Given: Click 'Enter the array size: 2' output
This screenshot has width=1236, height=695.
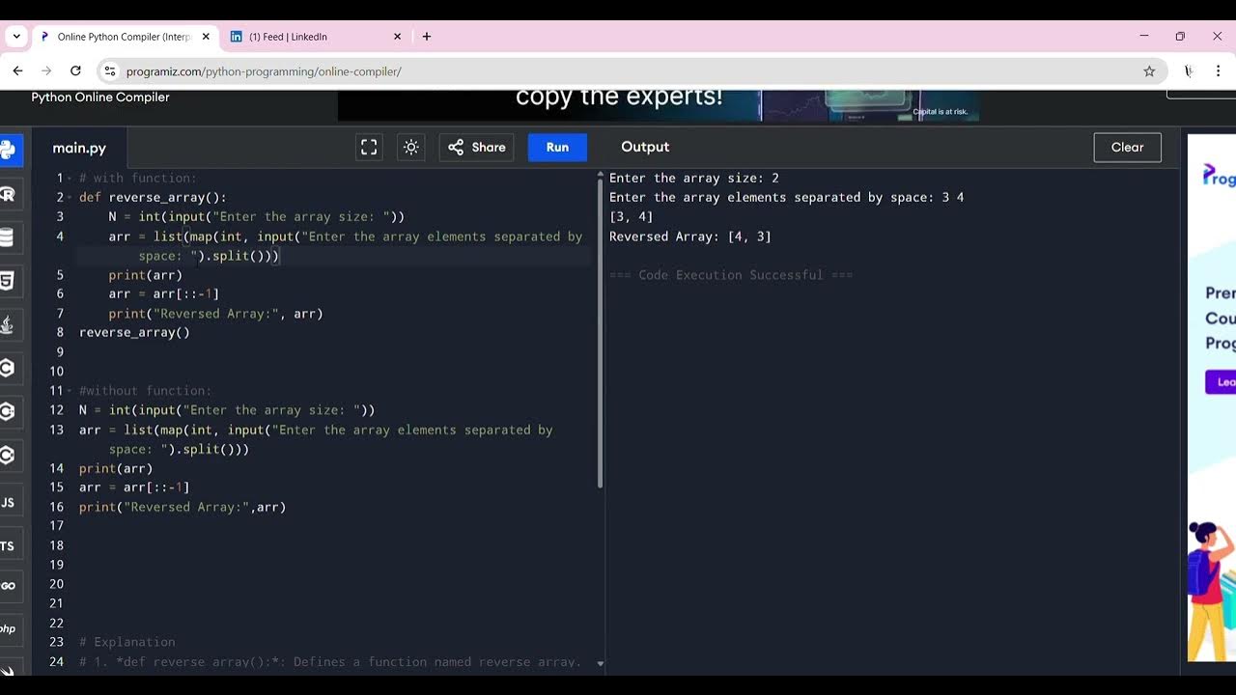Looking at the screenshot, I should [x=694, y=178].
